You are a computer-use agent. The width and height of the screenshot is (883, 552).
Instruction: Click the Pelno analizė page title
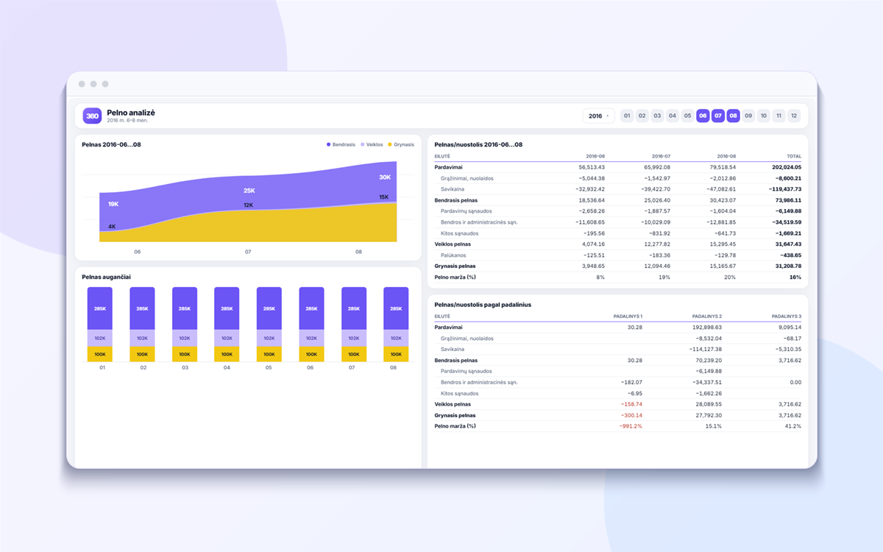point(131,113)
